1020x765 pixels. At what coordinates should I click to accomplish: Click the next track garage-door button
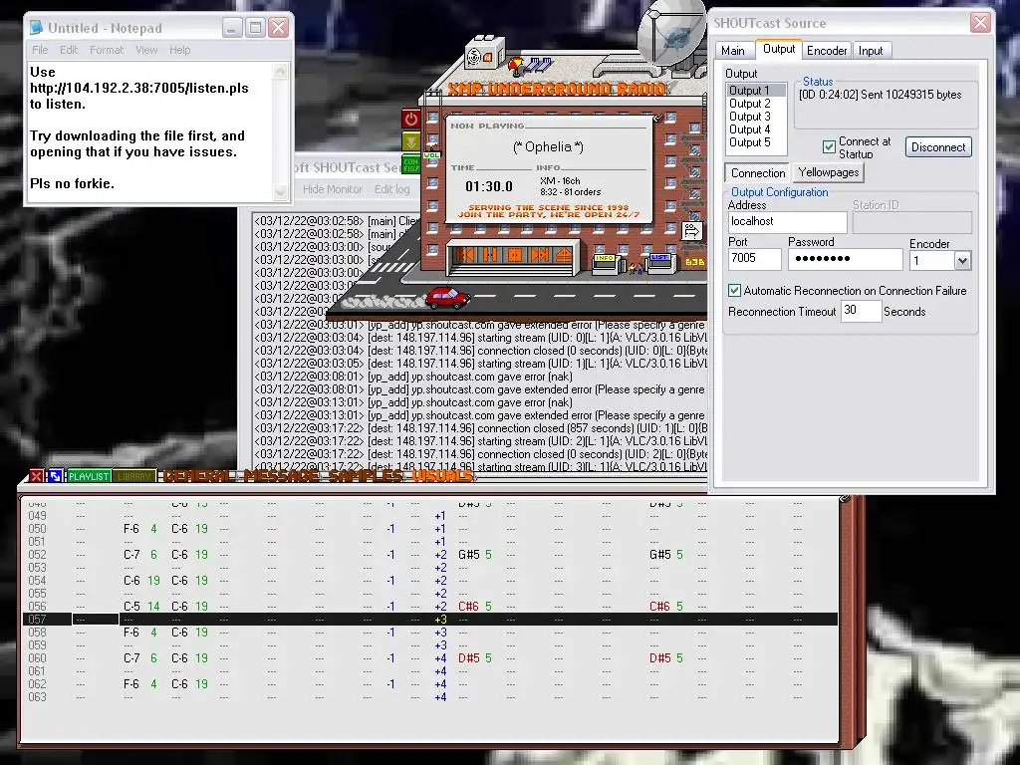[x=539, y=254]
